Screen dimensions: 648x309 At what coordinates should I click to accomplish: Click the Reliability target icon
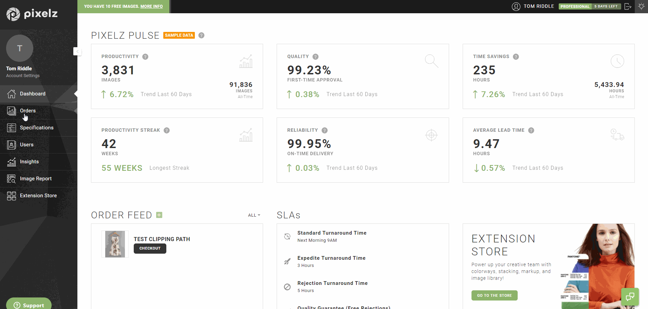click(x=431, y=135)
